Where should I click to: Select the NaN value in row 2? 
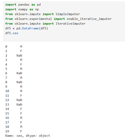[19, 56]
